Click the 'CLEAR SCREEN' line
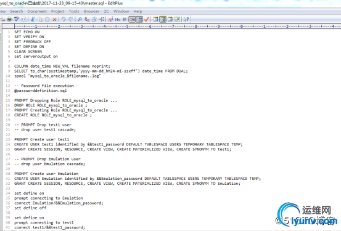Image resolution: width=341 pixels, height=231 pixels. [28, 52]
